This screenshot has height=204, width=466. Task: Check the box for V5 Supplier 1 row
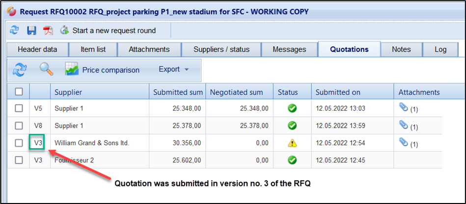19,109
